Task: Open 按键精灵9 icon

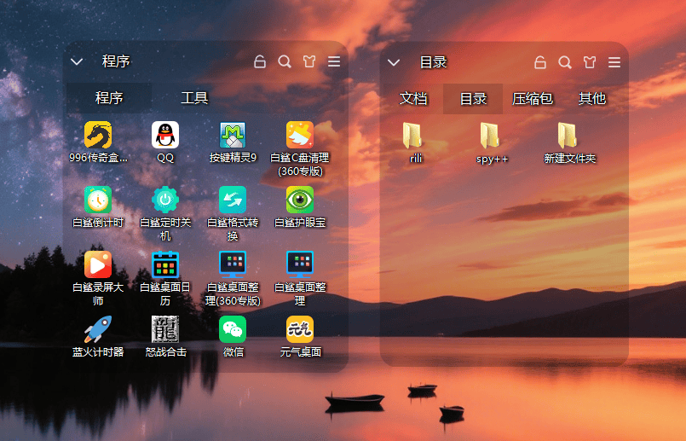Action: click(x=233, y=135)
